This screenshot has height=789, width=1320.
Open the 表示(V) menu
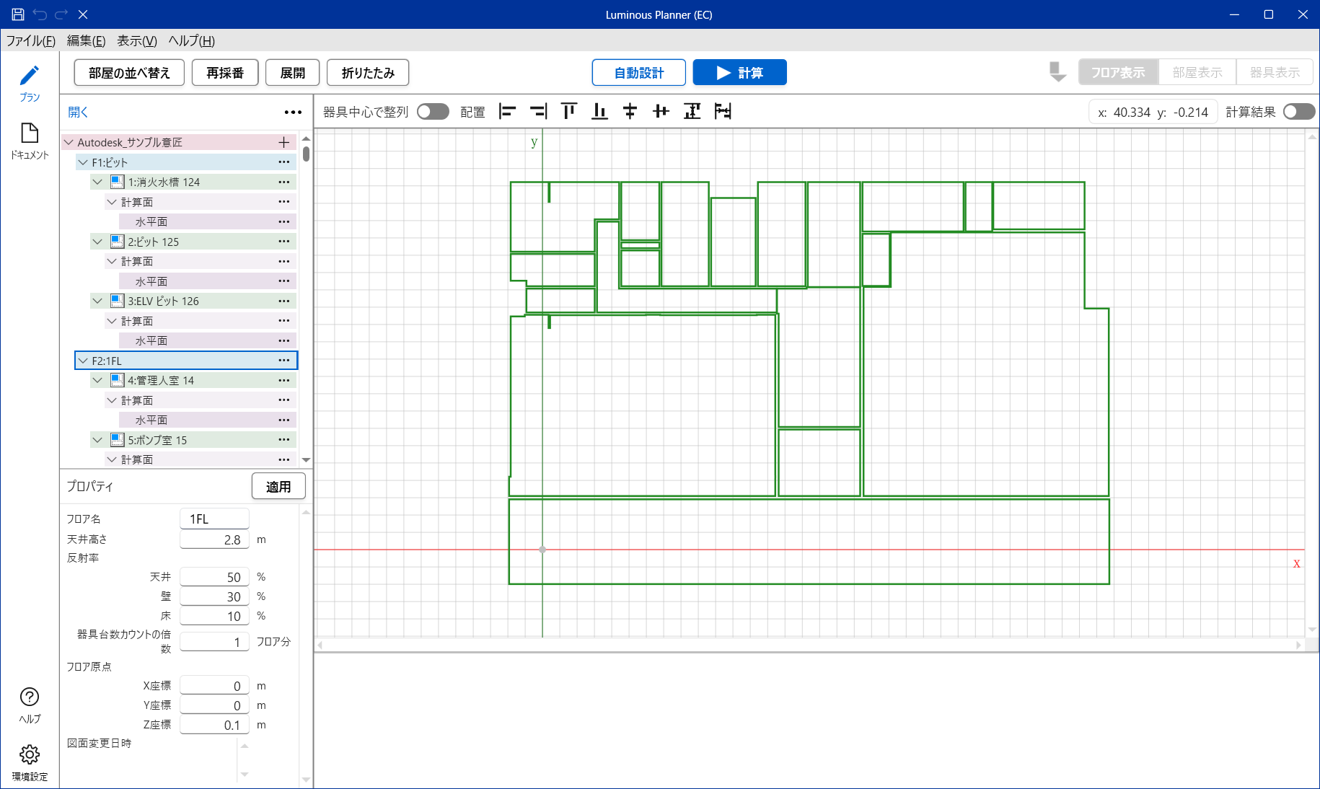click(x=137, y=41)
